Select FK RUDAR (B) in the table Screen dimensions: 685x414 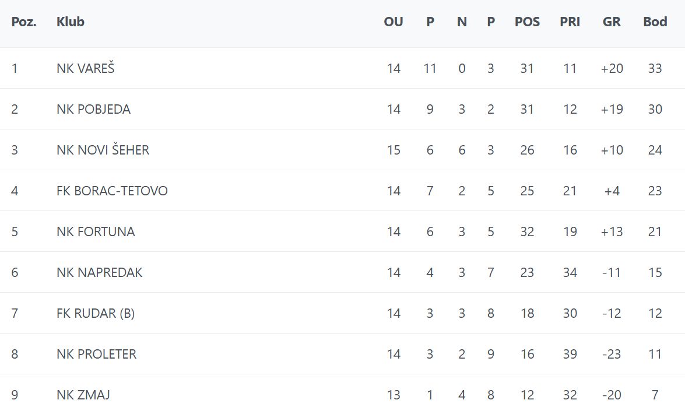(96, 313)
